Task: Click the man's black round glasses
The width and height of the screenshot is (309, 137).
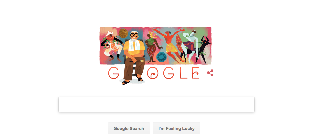Action: coord(134,35)
